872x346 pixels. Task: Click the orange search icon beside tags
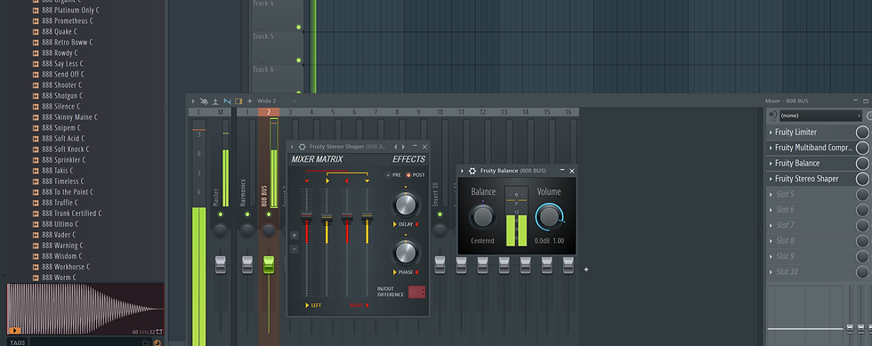tap(157, 342)
